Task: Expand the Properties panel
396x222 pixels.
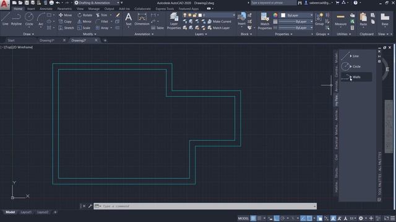Action: (x=283, y=34)
